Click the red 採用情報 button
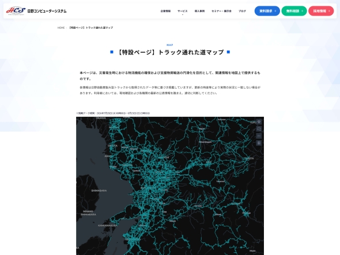Screen dimensions: 340x255 [x=321, y=11]
